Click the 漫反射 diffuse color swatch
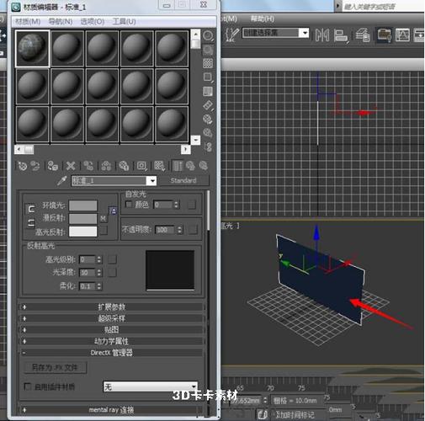425x421 pixels. 83,219
